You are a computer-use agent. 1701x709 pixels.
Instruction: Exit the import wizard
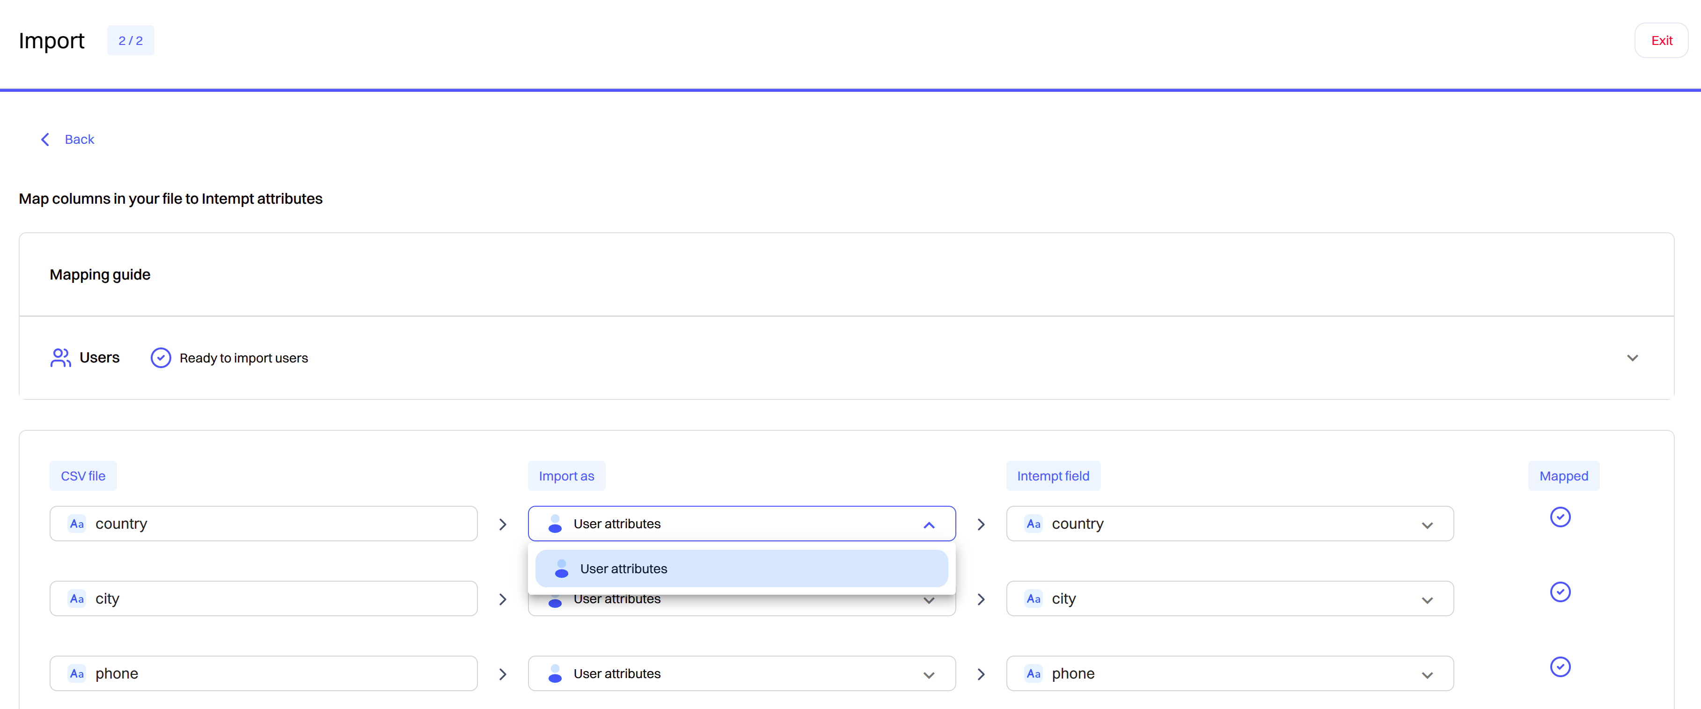(x=1661, y=40)
